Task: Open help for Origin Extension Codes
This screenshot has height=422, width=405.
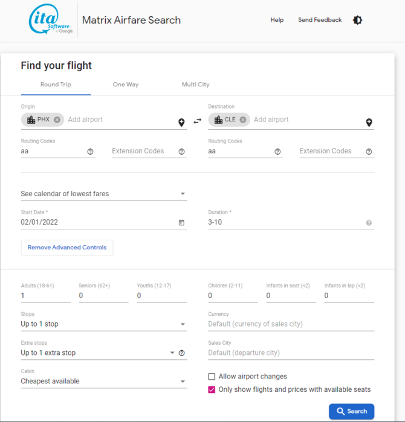Action: point(181,152)
